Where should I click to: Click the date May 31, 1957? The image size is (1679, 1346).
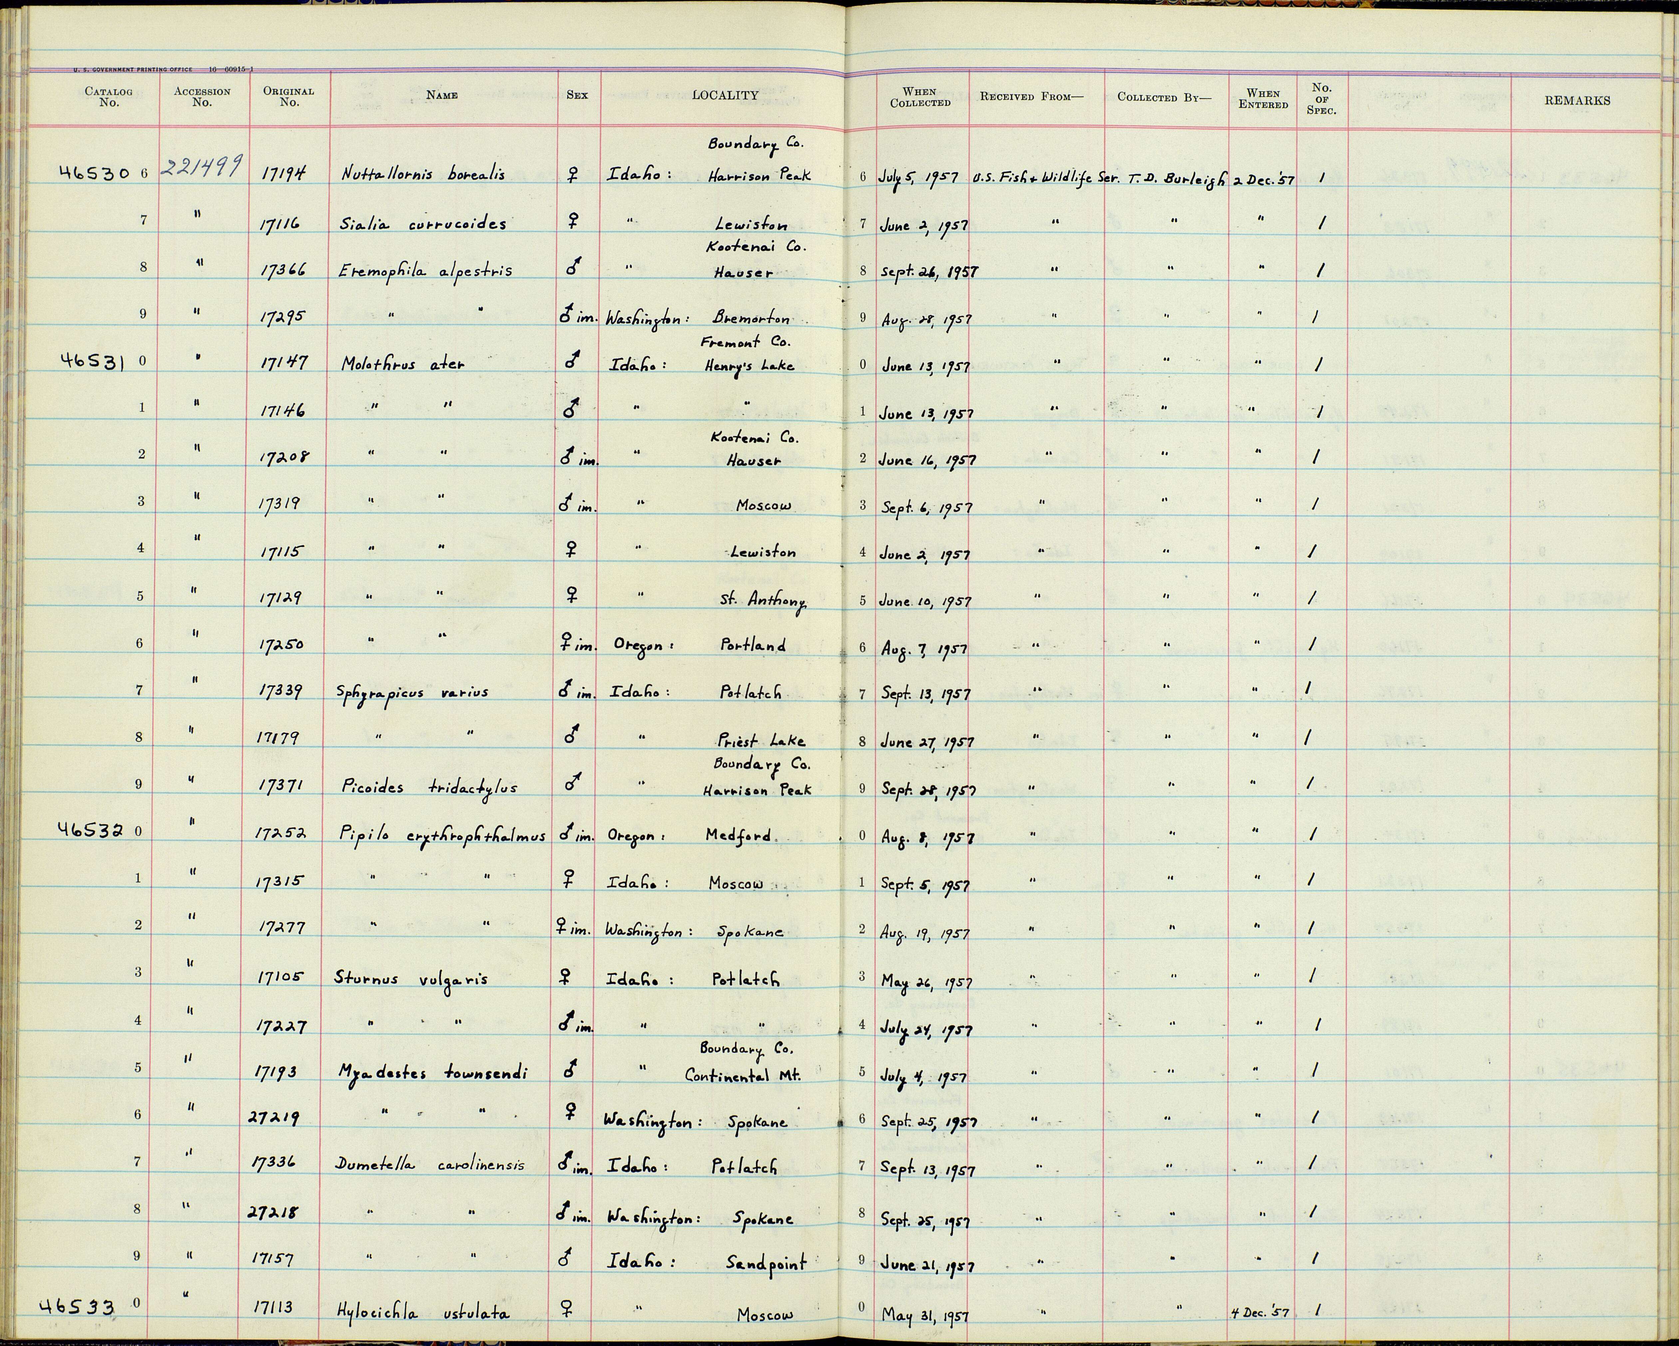click(925, 1316)
